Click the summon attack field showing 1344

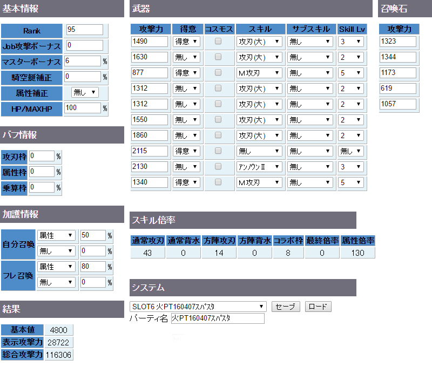tap(398, 57)
